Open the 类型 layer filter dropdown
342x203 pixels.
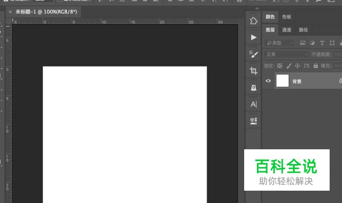click(279, 43)
